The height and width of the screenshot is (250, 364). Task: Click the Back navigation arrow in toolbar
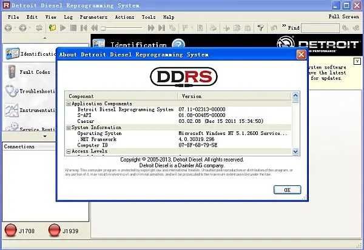pos(8,28)
